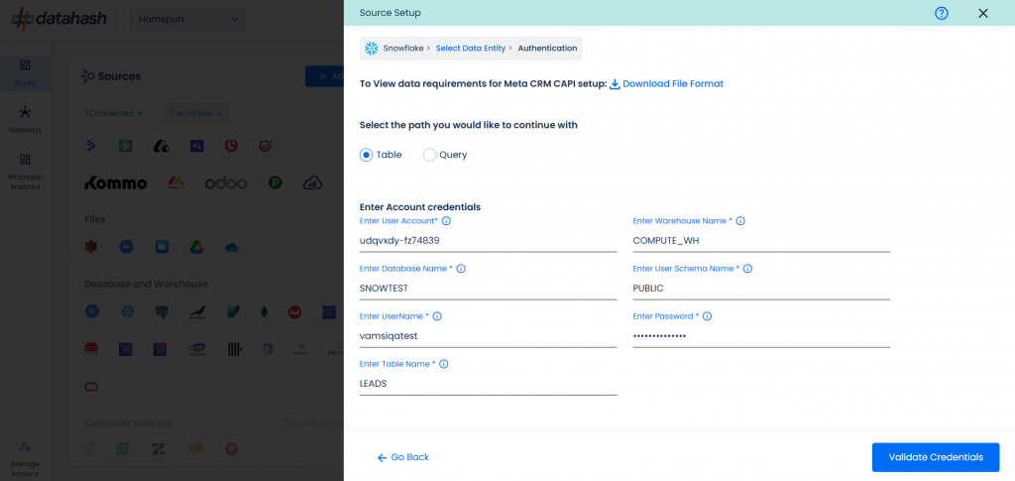Select the Oracle red oval source icon
The width and height of the screenshot is (1015, 481).
tap(91, 387)
